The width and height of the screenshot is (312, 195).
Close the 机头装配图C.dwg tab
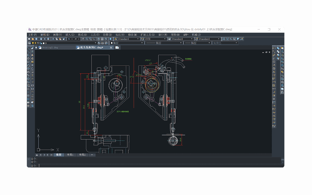111,47
